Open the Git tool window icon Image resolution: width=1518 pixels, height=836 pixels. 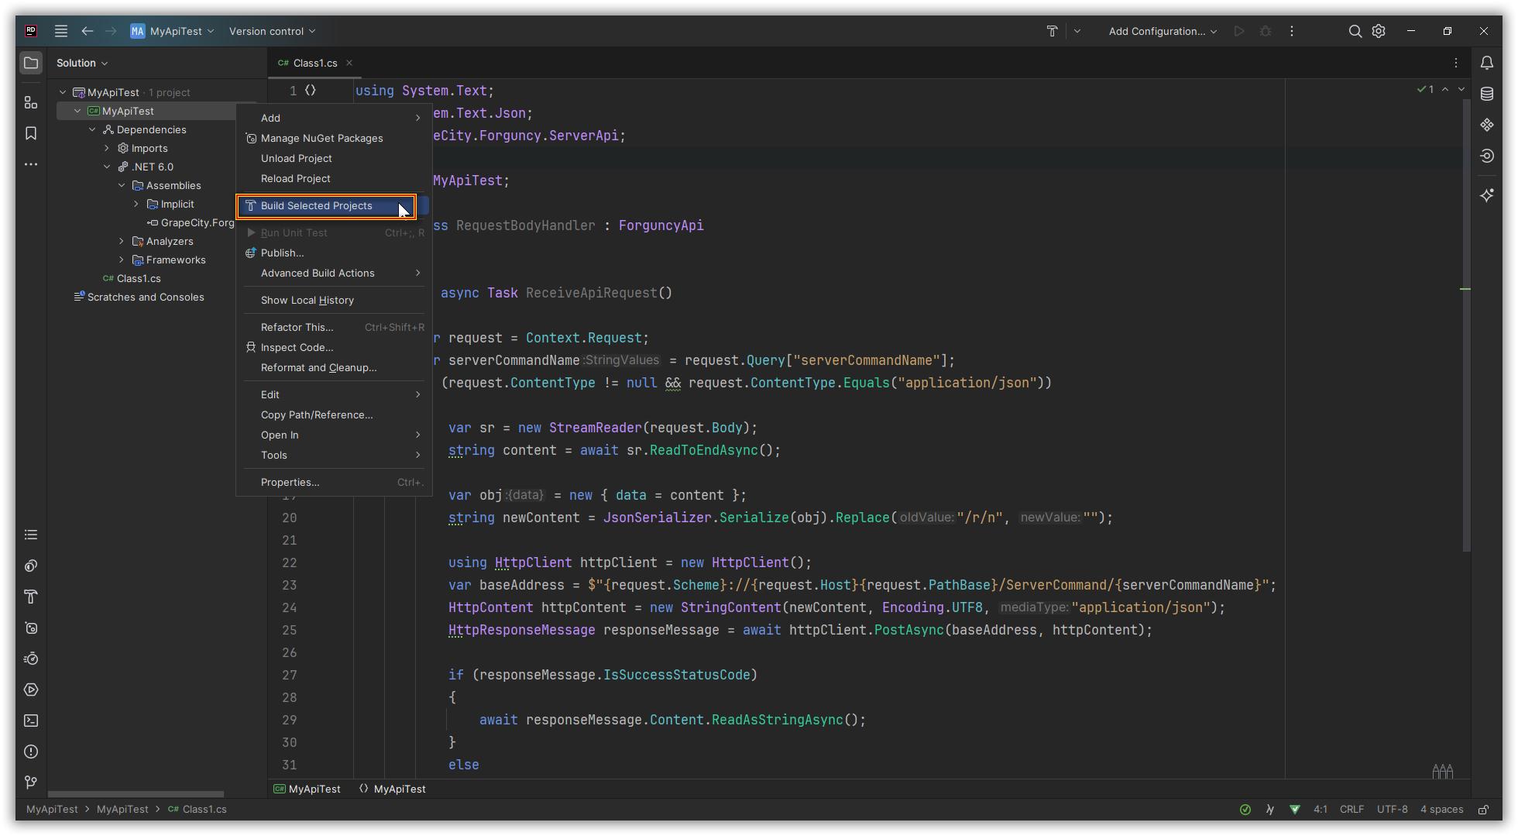pyautogui.click(x=31, y=783)
